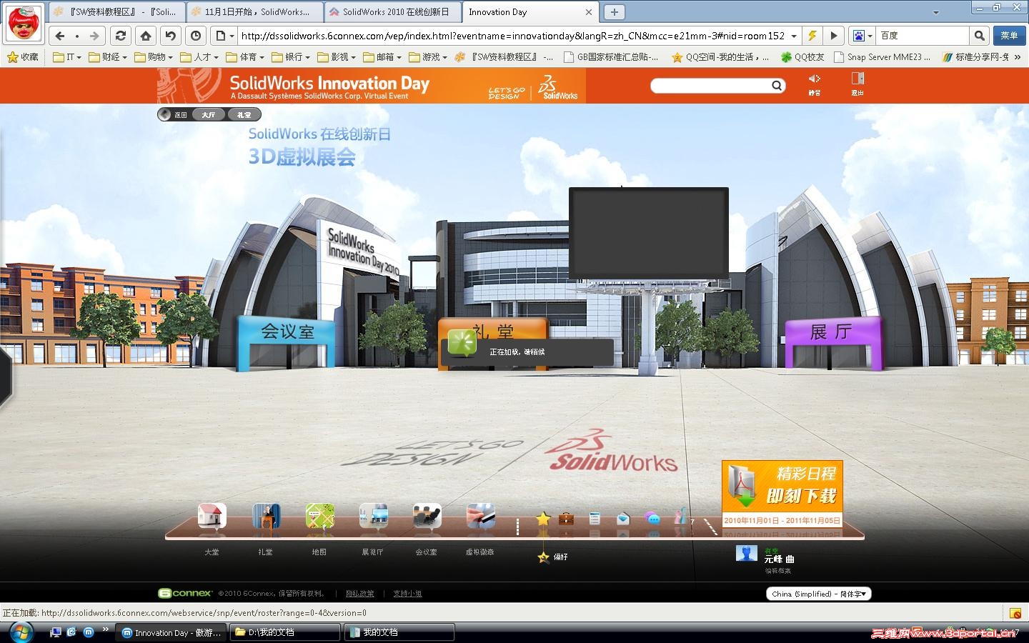Select the 大厅 breadcrumb button
The image size is (1029, 643).
pyautogui.click(x=209, y=114)
